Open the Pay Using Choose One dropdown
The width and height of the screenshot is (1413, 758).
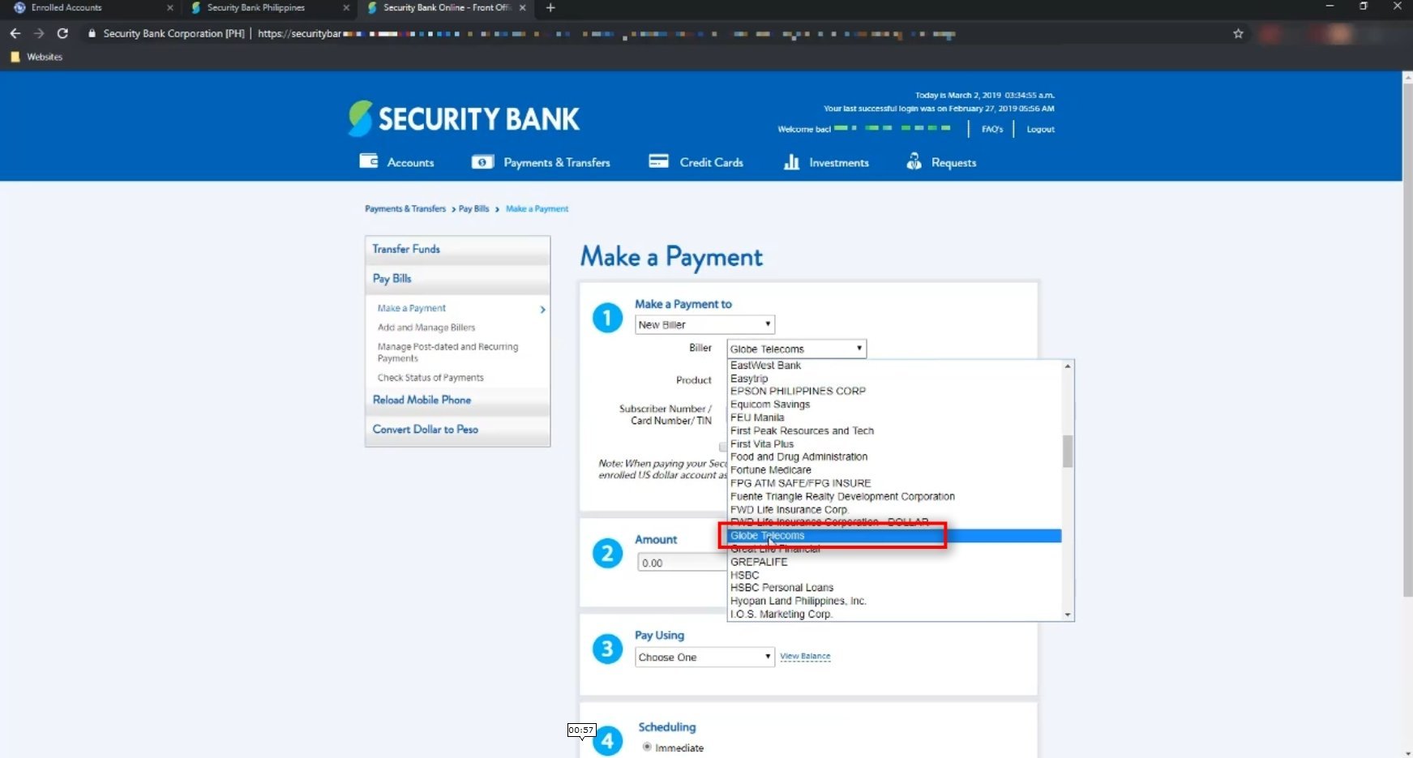tap(704, 657)
